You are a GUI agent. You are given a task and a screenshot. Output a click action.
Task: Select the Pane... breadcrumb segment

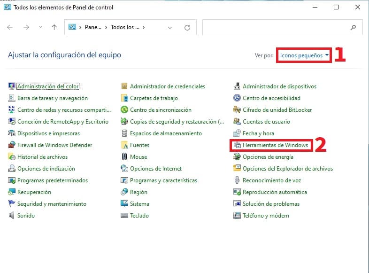(93, 27)
